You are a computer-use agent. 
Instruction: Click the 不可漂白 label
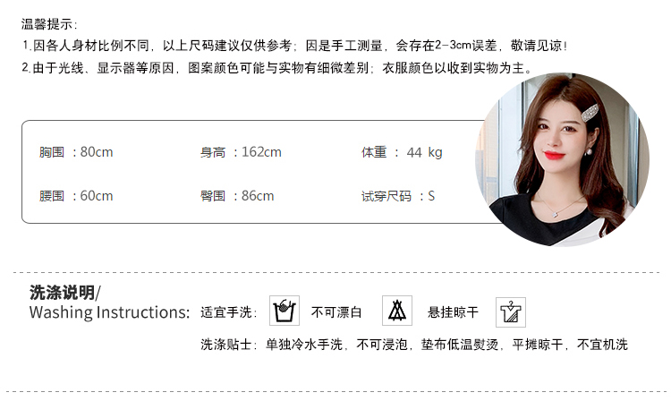pyautogui.click(x=336, y=312)
